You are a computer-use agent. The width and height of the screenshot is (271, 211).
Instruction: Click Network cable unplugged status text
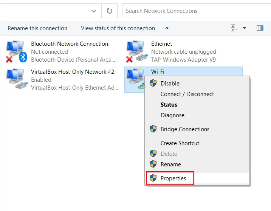[x=184, y=52]
